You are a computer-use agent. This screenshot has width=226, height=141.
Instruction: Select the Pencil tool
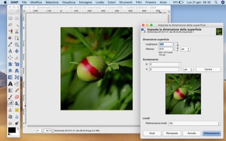(x=17, y=90)
